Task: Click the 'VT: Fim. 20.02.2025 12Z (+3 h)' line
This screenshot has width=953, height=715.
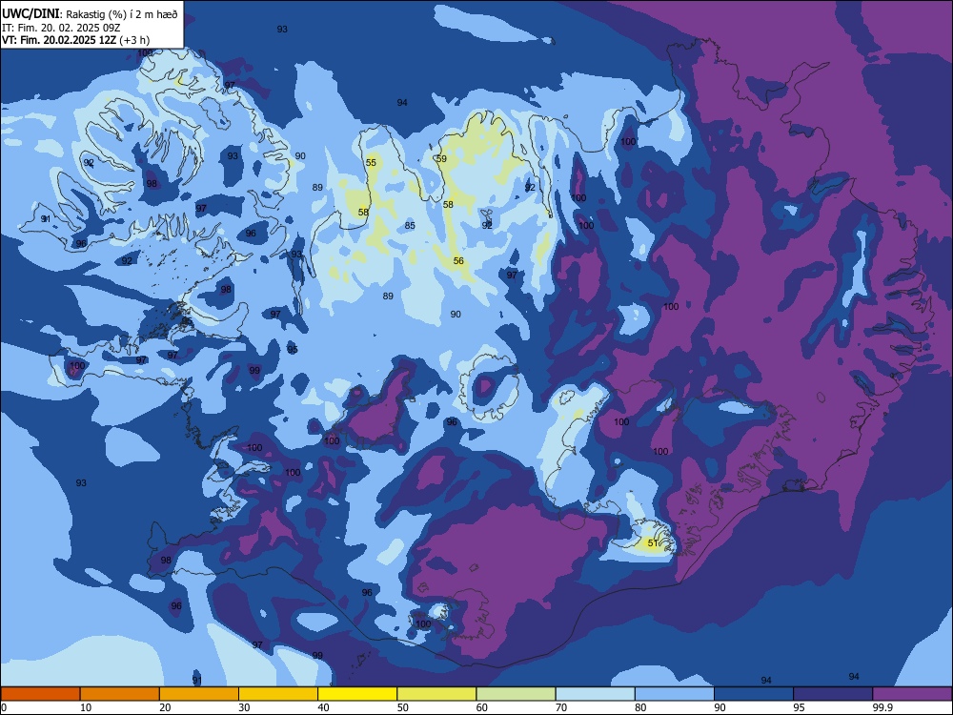Action: coord(75,40)
